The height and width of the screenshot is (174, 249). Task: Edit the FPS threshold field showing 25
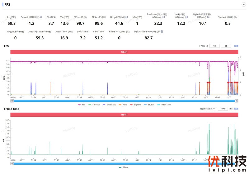pyautogui.click(x=226, y=46)
